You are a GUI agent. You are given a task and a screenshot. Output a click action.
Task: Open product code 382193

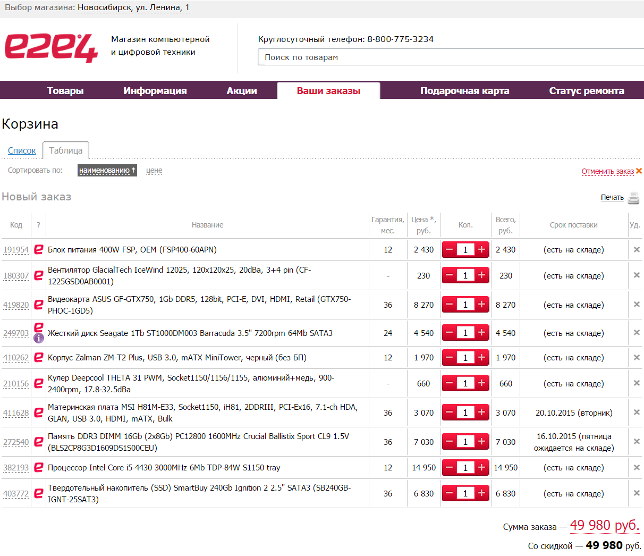[x=16, y=468]
